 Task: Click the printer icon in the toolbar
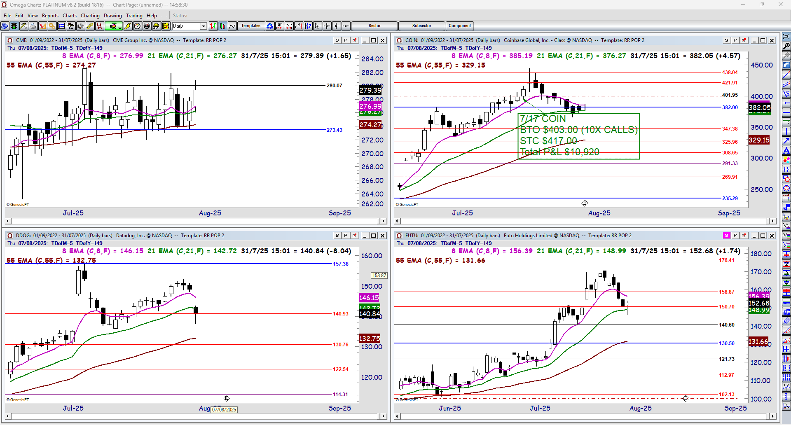(33, 26)
